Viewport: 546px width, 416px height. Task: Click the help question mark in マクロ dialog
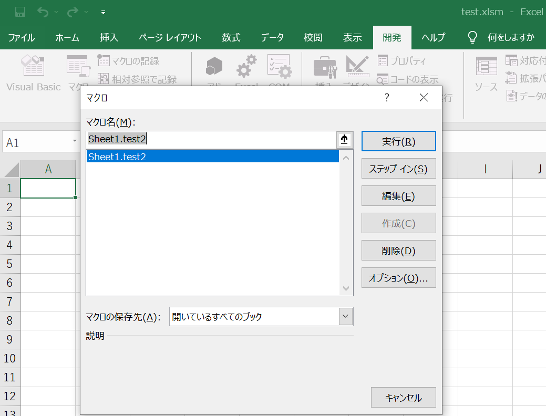point(387,98)
